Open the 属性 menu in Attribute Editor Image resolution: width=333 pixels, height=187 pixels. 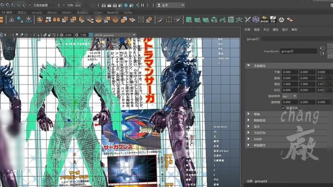pyautogui.click(x=276, y=30)
